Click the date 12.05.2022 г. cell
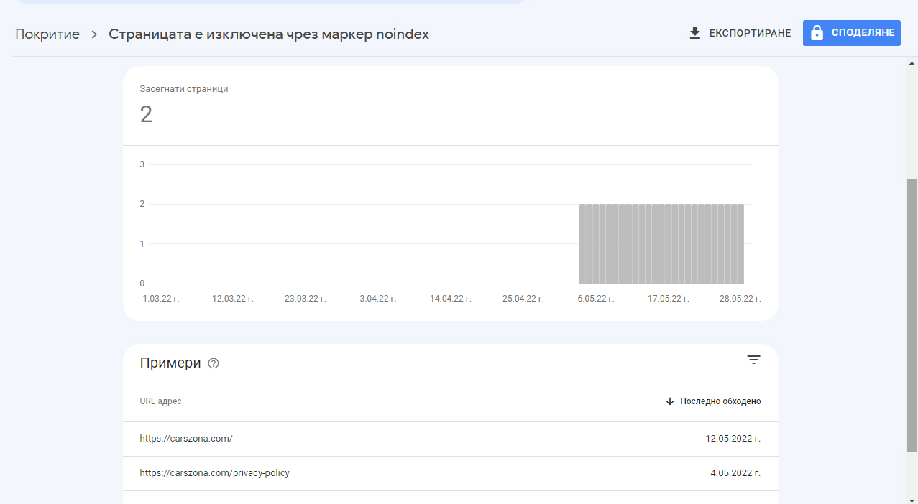This screenshot has height=504, width=918. (733, 439)
